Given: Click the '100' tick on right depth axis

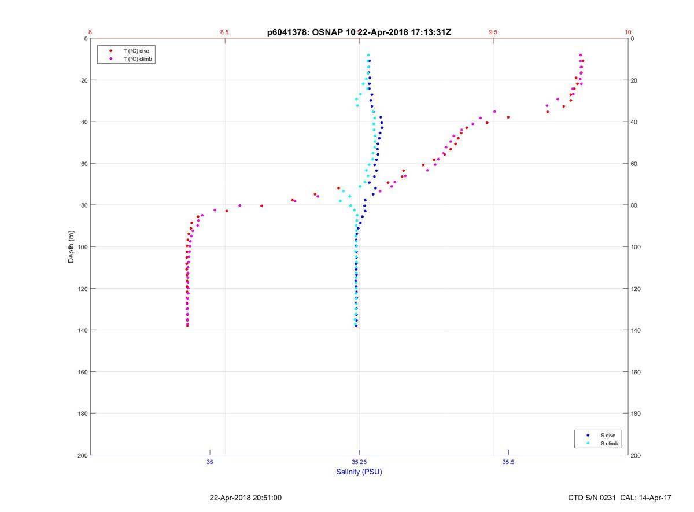Looking at the screenshot, I should click(636, 247).
